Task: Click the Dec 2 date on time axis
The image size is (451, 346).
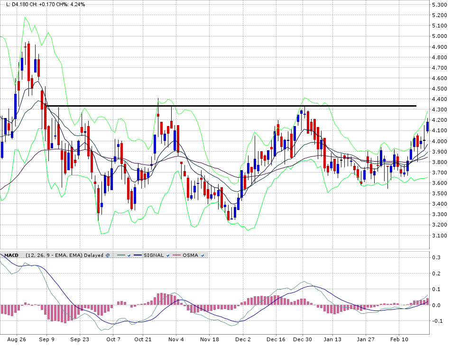Action: [242, 339]
